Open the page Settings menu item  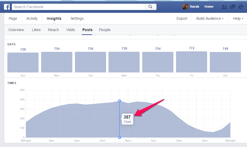click(77, 18)
